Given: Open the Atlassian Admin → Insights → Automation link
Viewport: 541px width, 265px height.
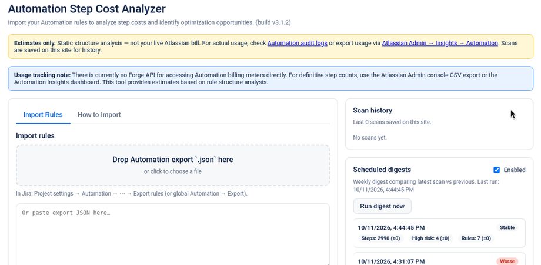Looking at the screenshot, I should coord(440,43).
